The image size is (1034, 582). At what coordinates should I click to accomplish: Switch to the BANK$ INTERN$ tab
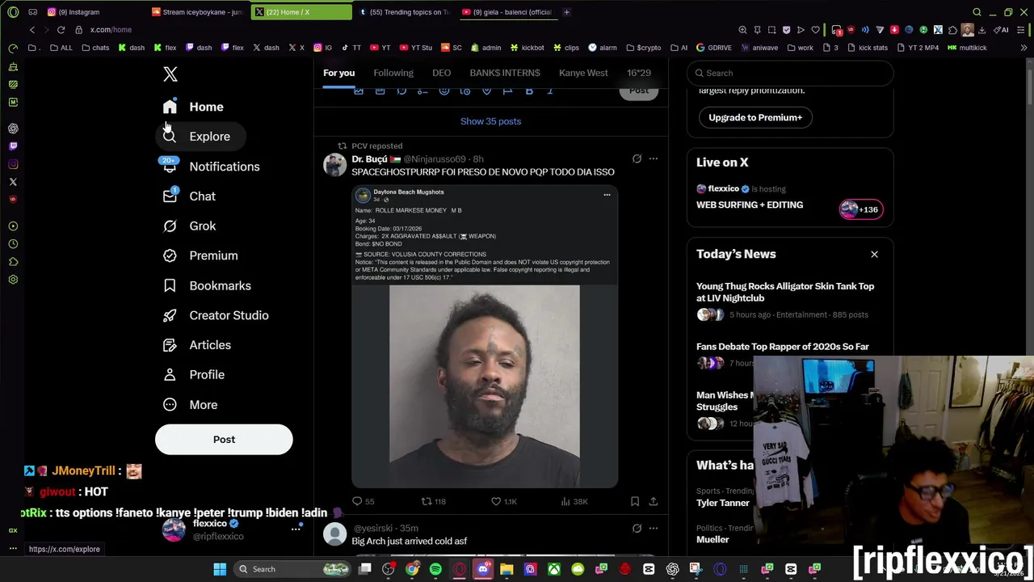point(505,73)
